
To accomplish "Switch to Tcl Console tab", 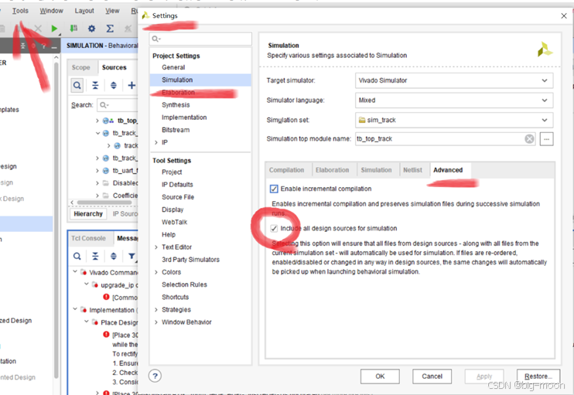I will click(x=88, y=238).
